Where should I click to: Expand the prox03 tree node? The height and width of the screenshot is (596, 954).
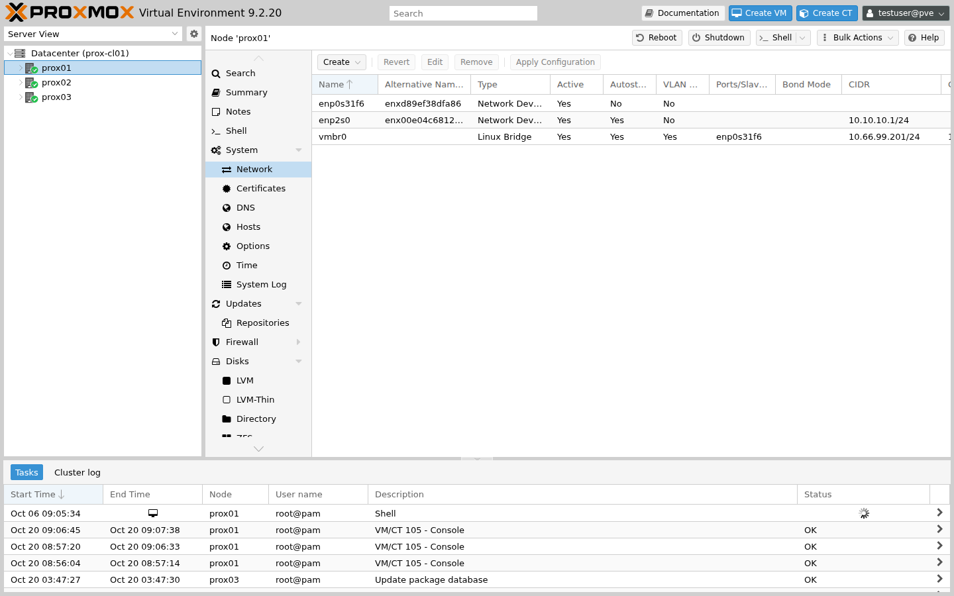coord(21,97)
